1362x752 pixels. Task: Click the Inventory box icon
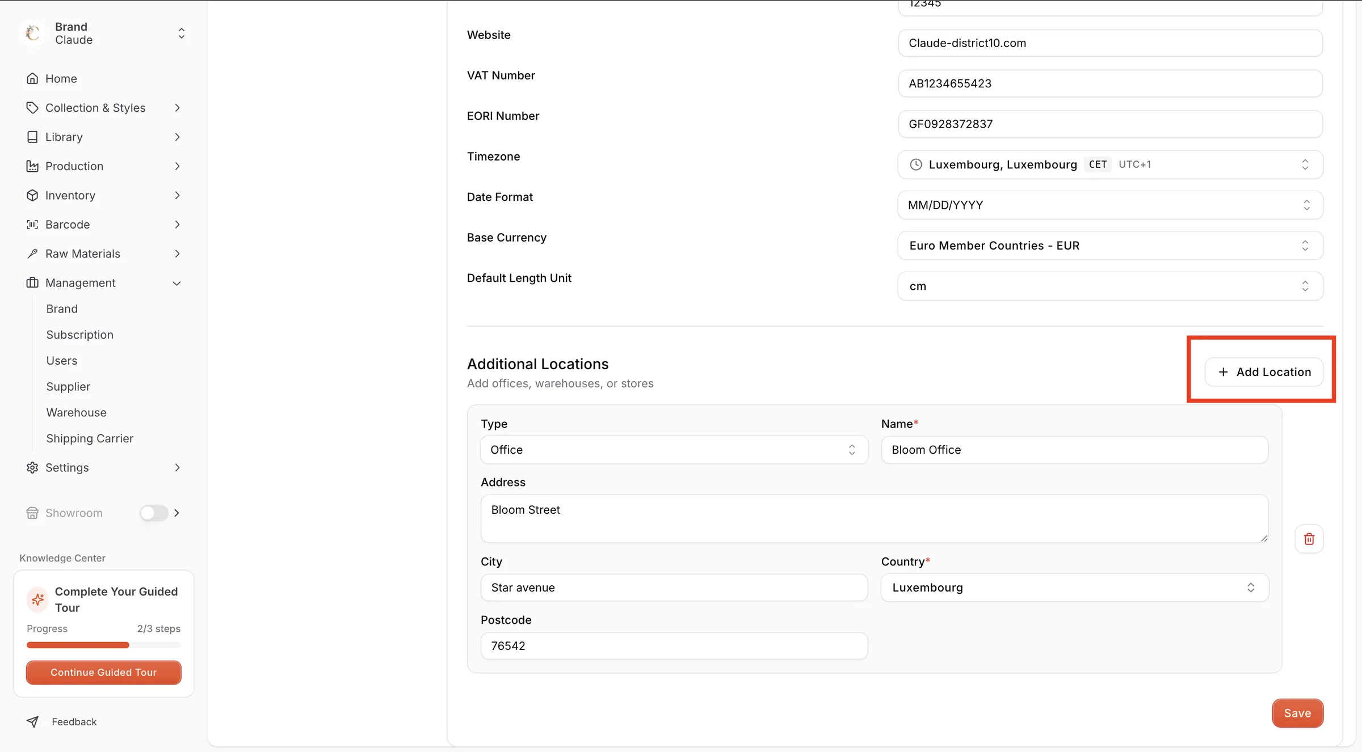coord(32,195)
